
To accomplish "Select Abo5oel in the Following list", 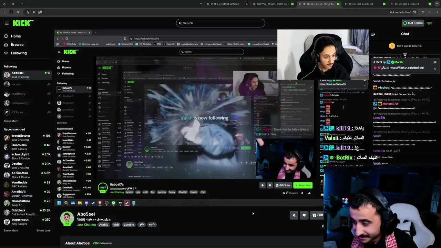I will click(27, 75).
